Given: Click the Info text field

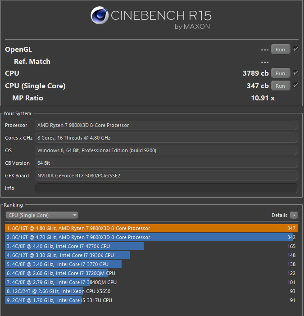Looking at the screenshot, I should [166, 188].
